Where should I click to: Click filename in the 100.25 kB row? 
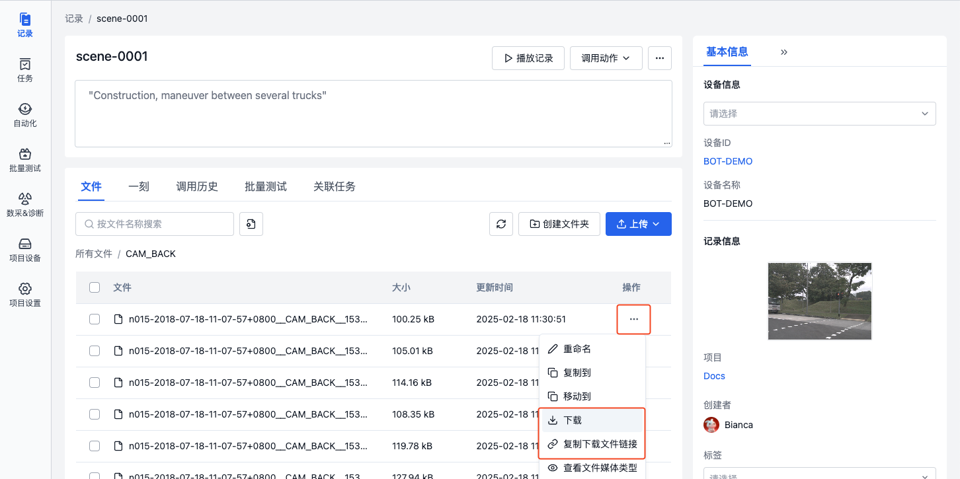248,319
